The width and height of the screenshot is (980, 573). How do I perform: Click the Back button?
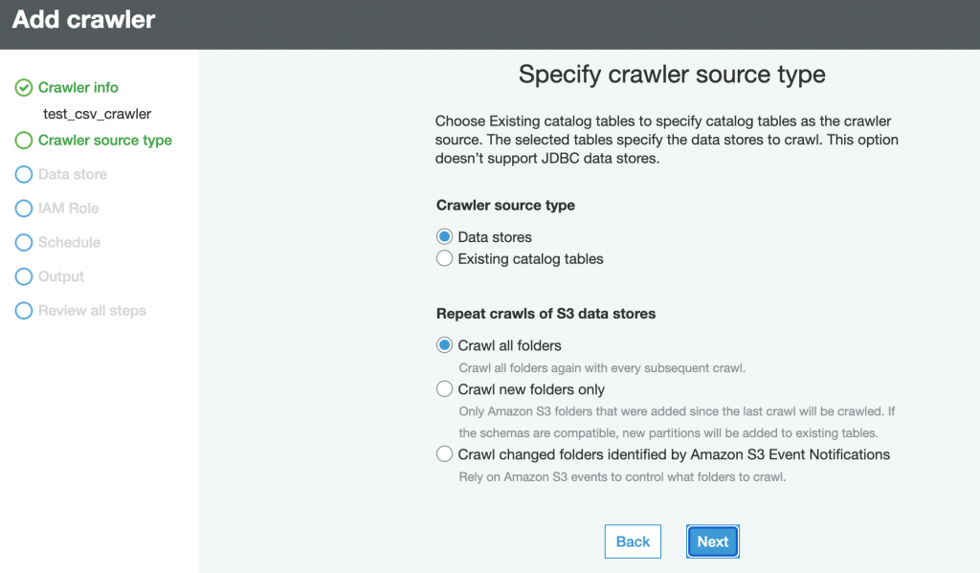tap(633, 541)
